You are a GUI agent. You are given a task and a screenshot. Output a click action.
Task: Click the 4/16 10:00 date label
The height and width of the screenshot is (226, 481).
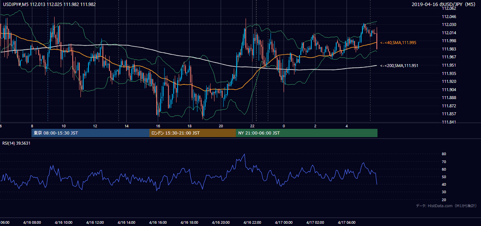coord(64,223)
